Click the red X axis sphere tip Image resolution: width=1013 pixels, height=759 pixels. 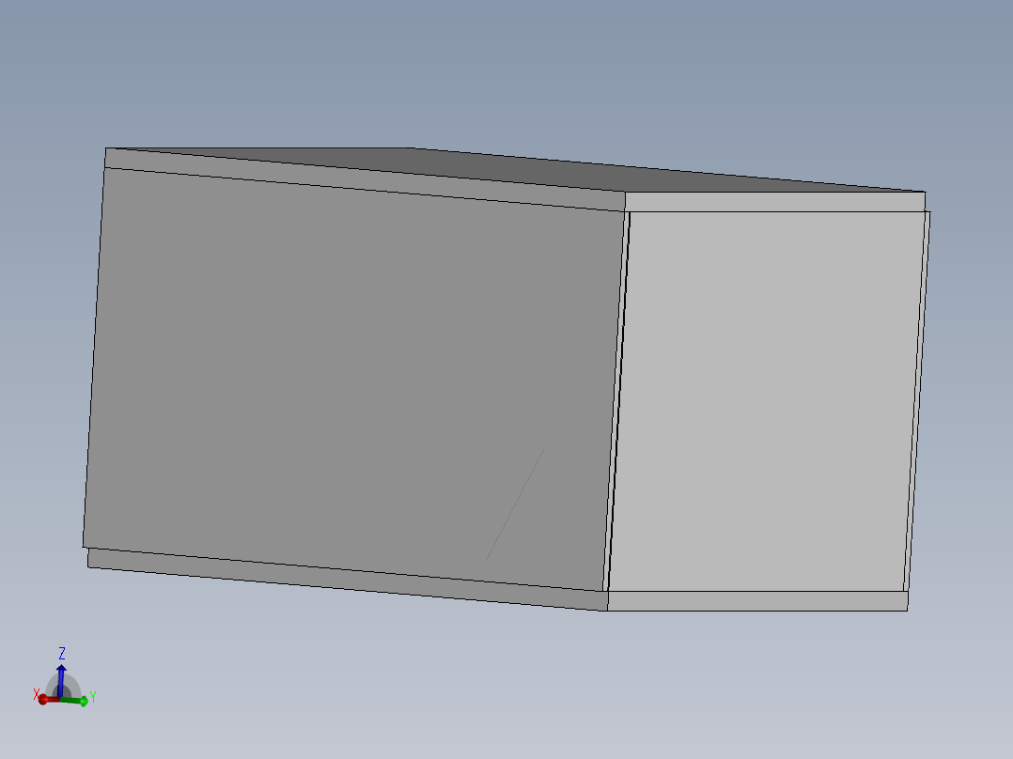[43, 699]
